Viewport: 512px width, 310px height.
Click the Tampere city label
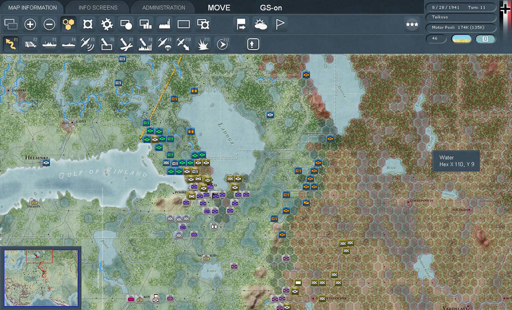pyautogui.click(x=19, y=91)
